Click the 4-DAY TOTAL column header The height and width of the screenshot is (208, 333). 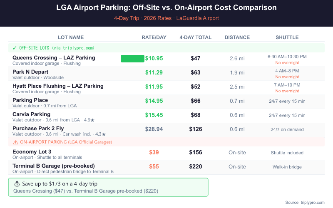pyautogui.click(x=196, y=37)
